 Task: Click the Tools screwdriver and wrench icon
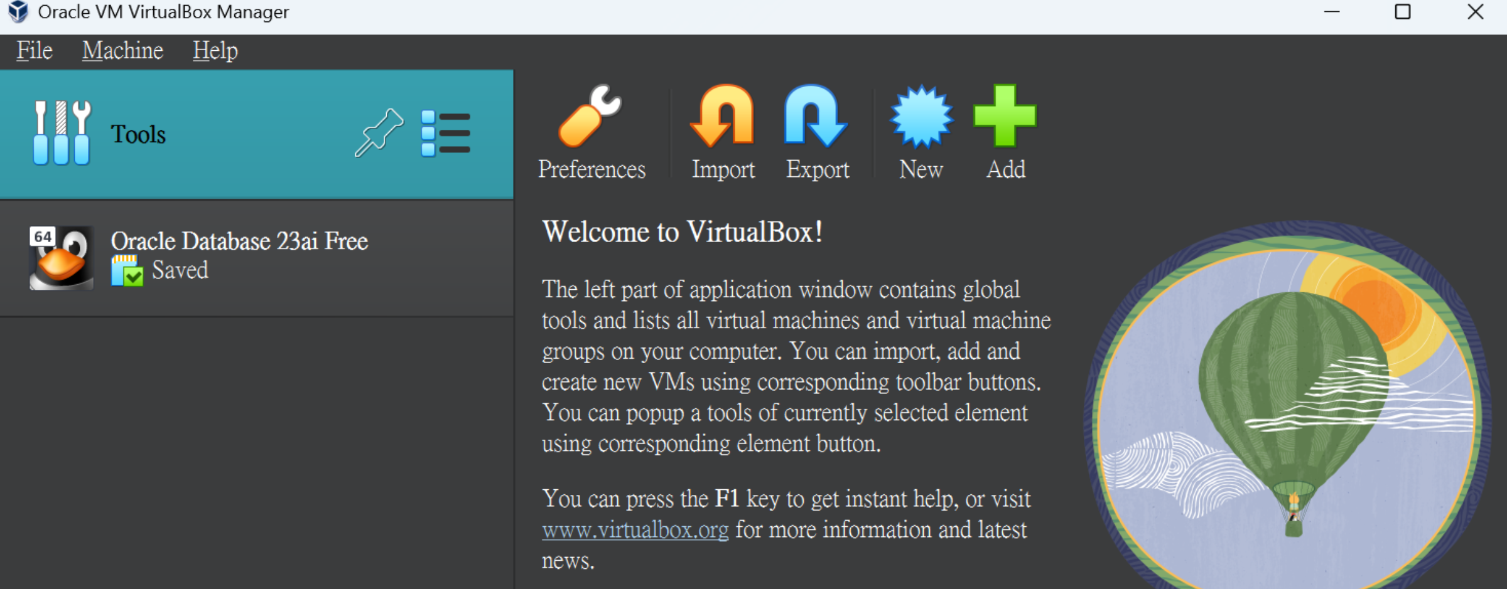pos(62,132)
